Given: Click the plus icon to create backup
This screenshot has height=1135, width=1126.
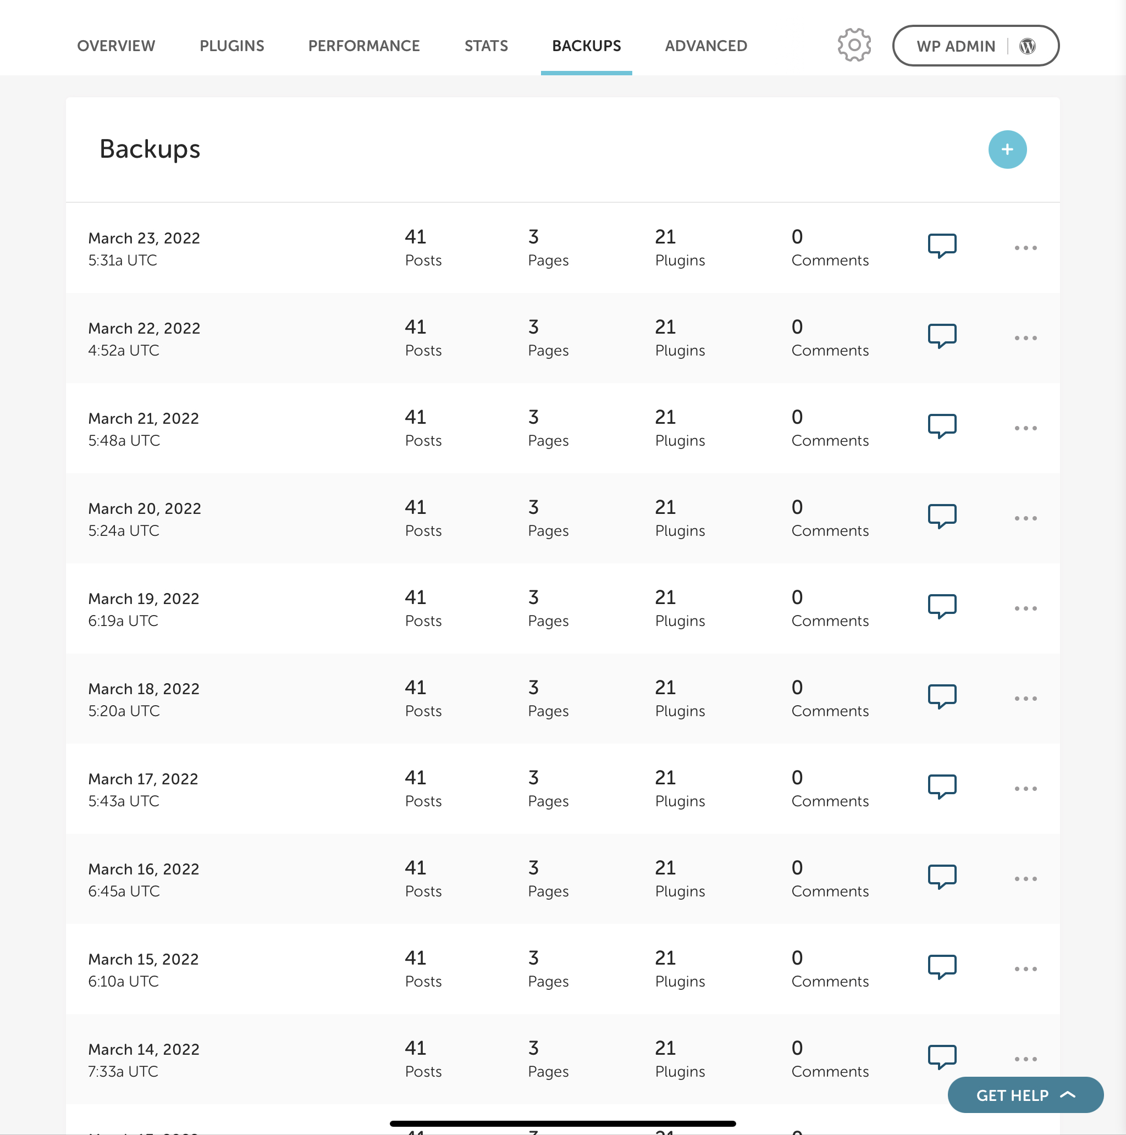Looking at the screenshot, I should pyautogui.click(x=1007, y=149).
